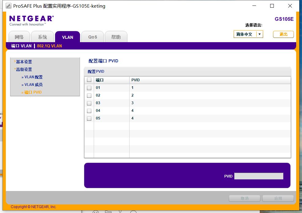Open the 简体中文 language dropdown
This screenshot has width=302, height=213.
coord(248,34)
